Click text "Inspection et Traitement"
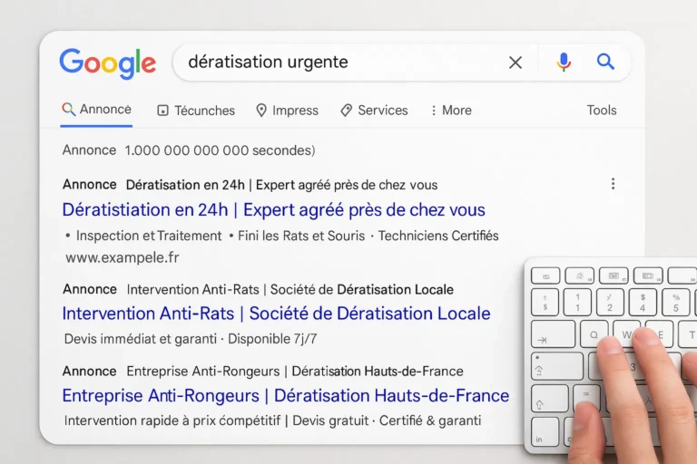Viewport: 697px width, 464px height. 149,236
